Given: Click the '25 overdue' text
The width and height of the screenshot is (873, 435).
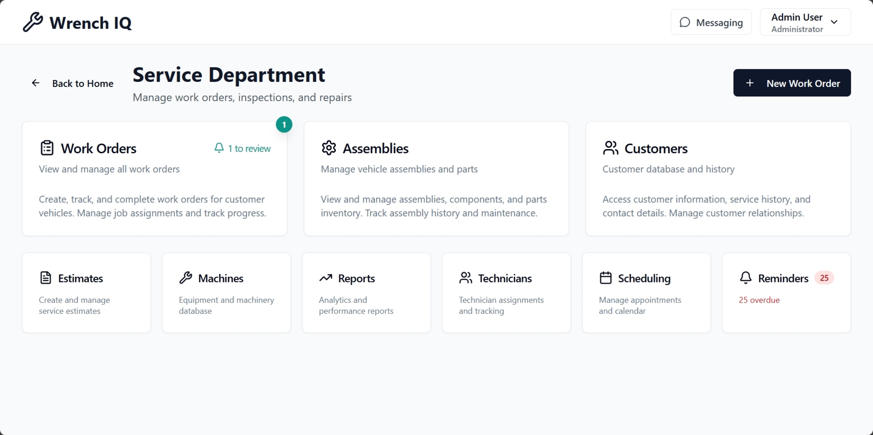Looking at the screenshot, I should (x=759, y=300).
